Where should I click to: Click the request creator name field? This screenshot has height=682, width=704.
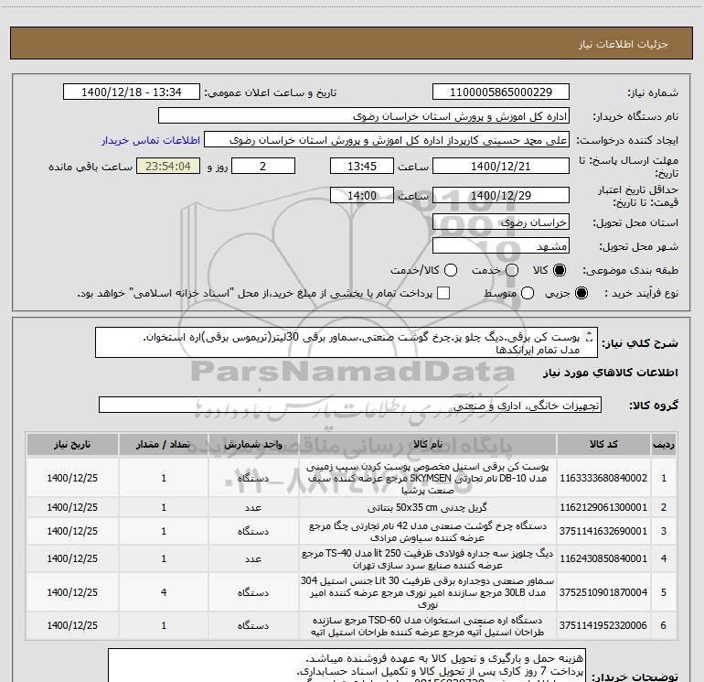pos(387,139)
